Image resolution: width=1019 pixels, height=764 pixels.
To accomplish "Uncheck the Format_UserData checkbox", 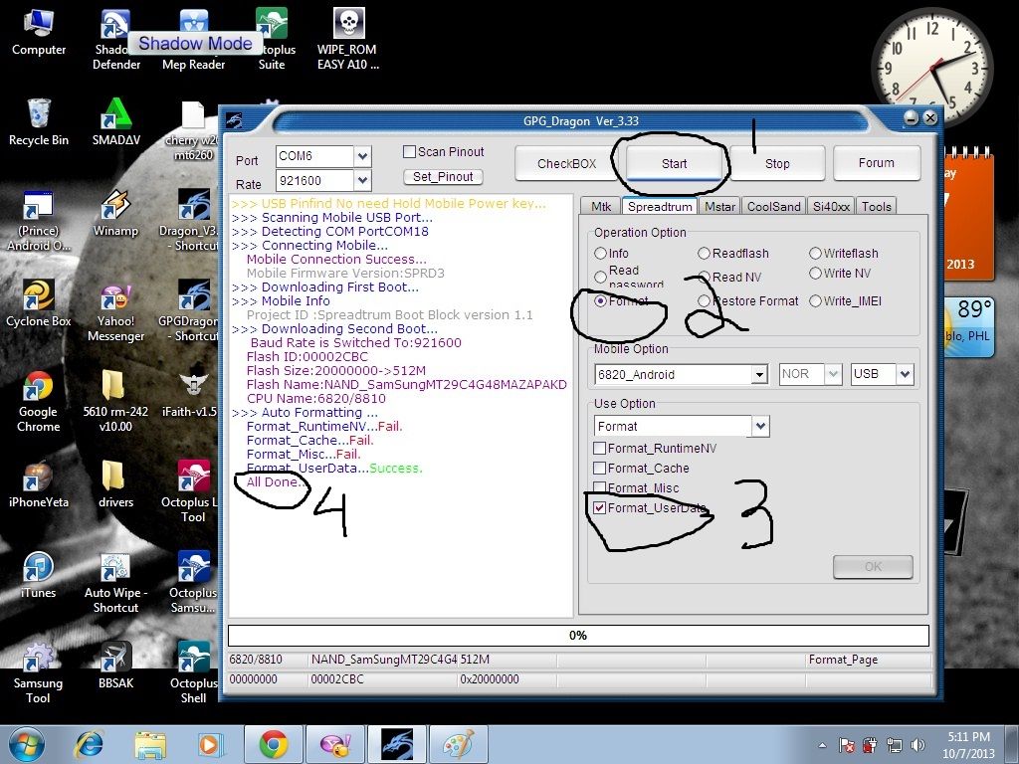I will [x=600, y=508].
